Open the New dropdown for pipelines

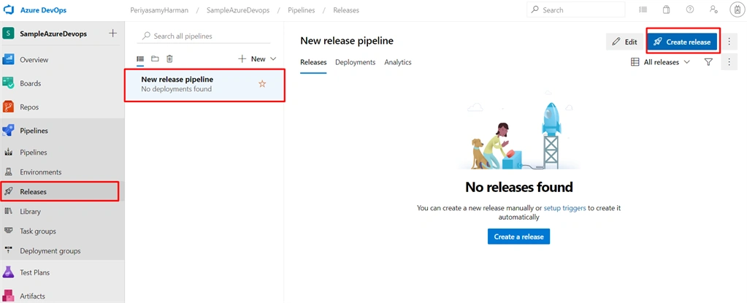tap(257, 58)
